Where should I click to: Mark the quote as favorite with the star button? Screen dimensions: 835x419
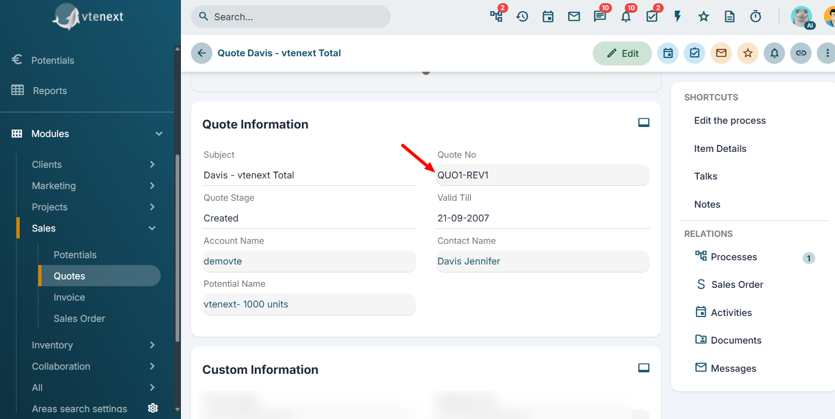(x=748, y=53)
